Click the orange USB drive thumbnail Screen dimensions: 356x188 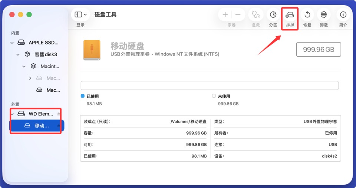(92, 50)
